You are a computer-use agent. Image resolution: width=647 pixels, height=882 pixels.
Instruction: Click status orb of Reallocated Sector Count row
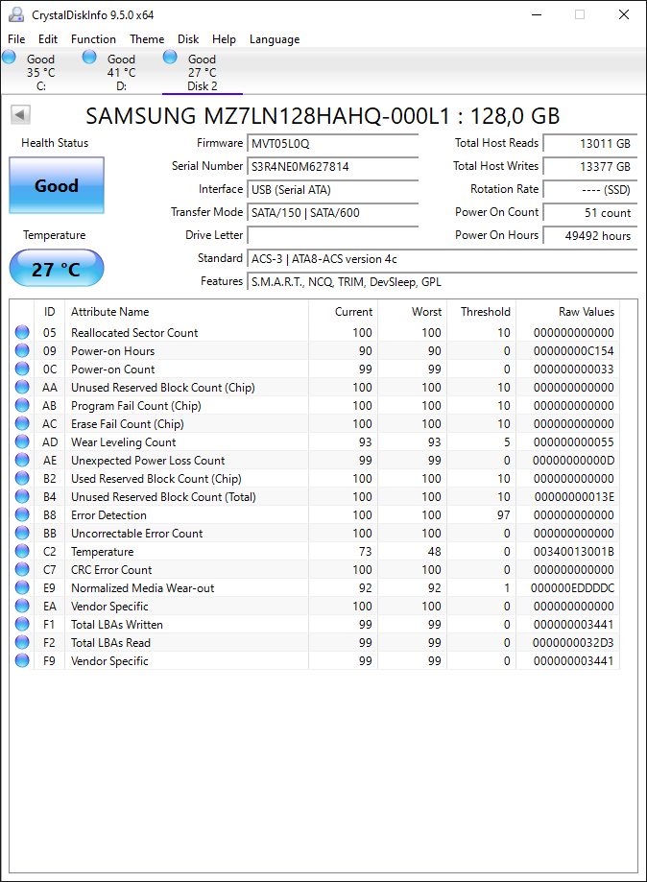[x=22, y=332]
